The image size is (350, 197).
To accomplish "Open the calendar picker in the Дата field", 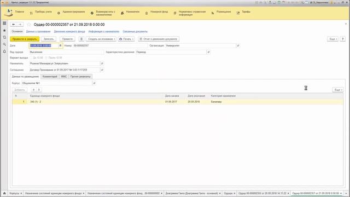I will tap(60, 45).
